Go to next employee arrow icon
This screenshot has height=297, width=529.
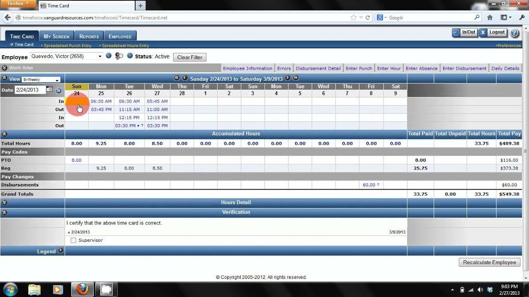click(130, 56)
